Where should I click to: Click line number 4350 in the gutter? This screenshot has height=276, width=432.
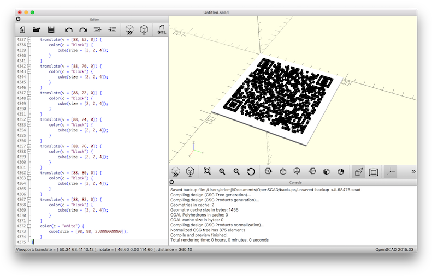pyautogui.click(x=21, y=109)
